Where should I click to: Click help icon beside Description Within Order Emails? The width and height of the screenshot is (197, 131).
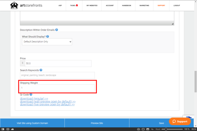(x=57, y=30)
